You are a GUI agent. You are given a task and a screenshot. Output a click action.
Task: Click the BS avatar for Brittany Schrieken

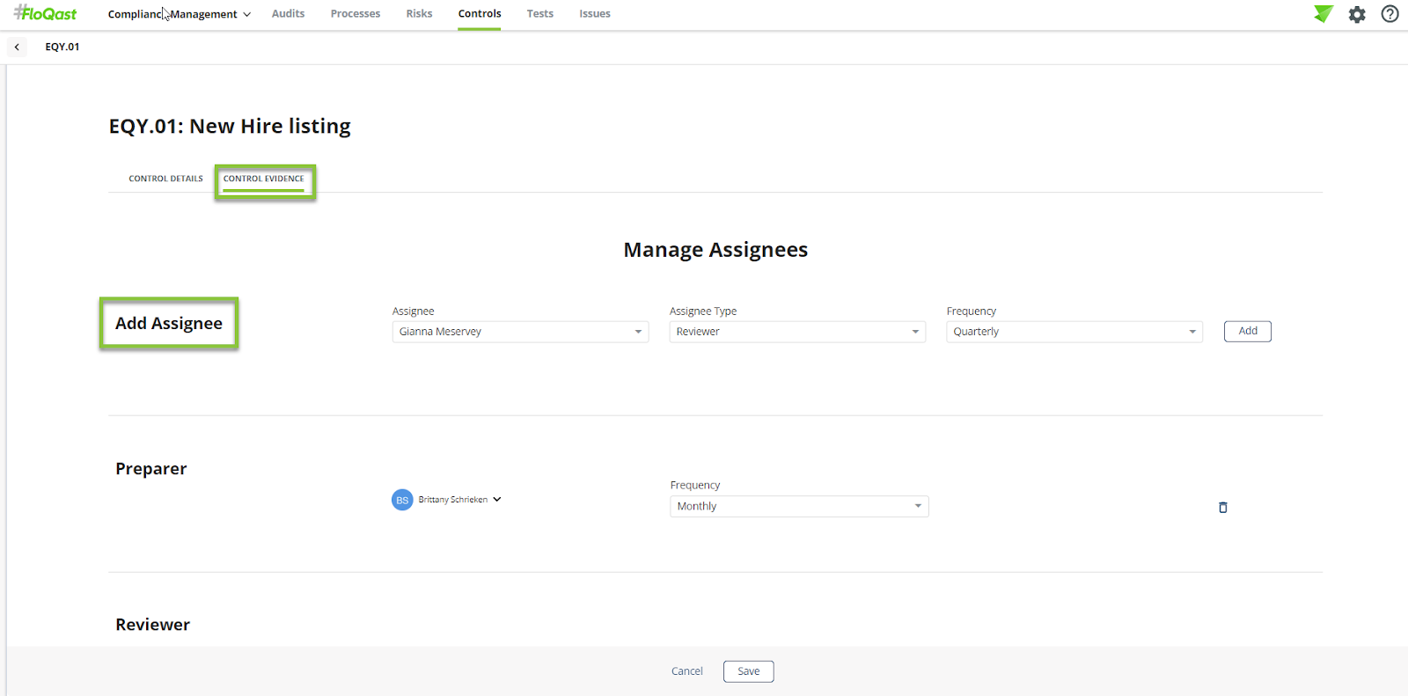tap(402, 500)
